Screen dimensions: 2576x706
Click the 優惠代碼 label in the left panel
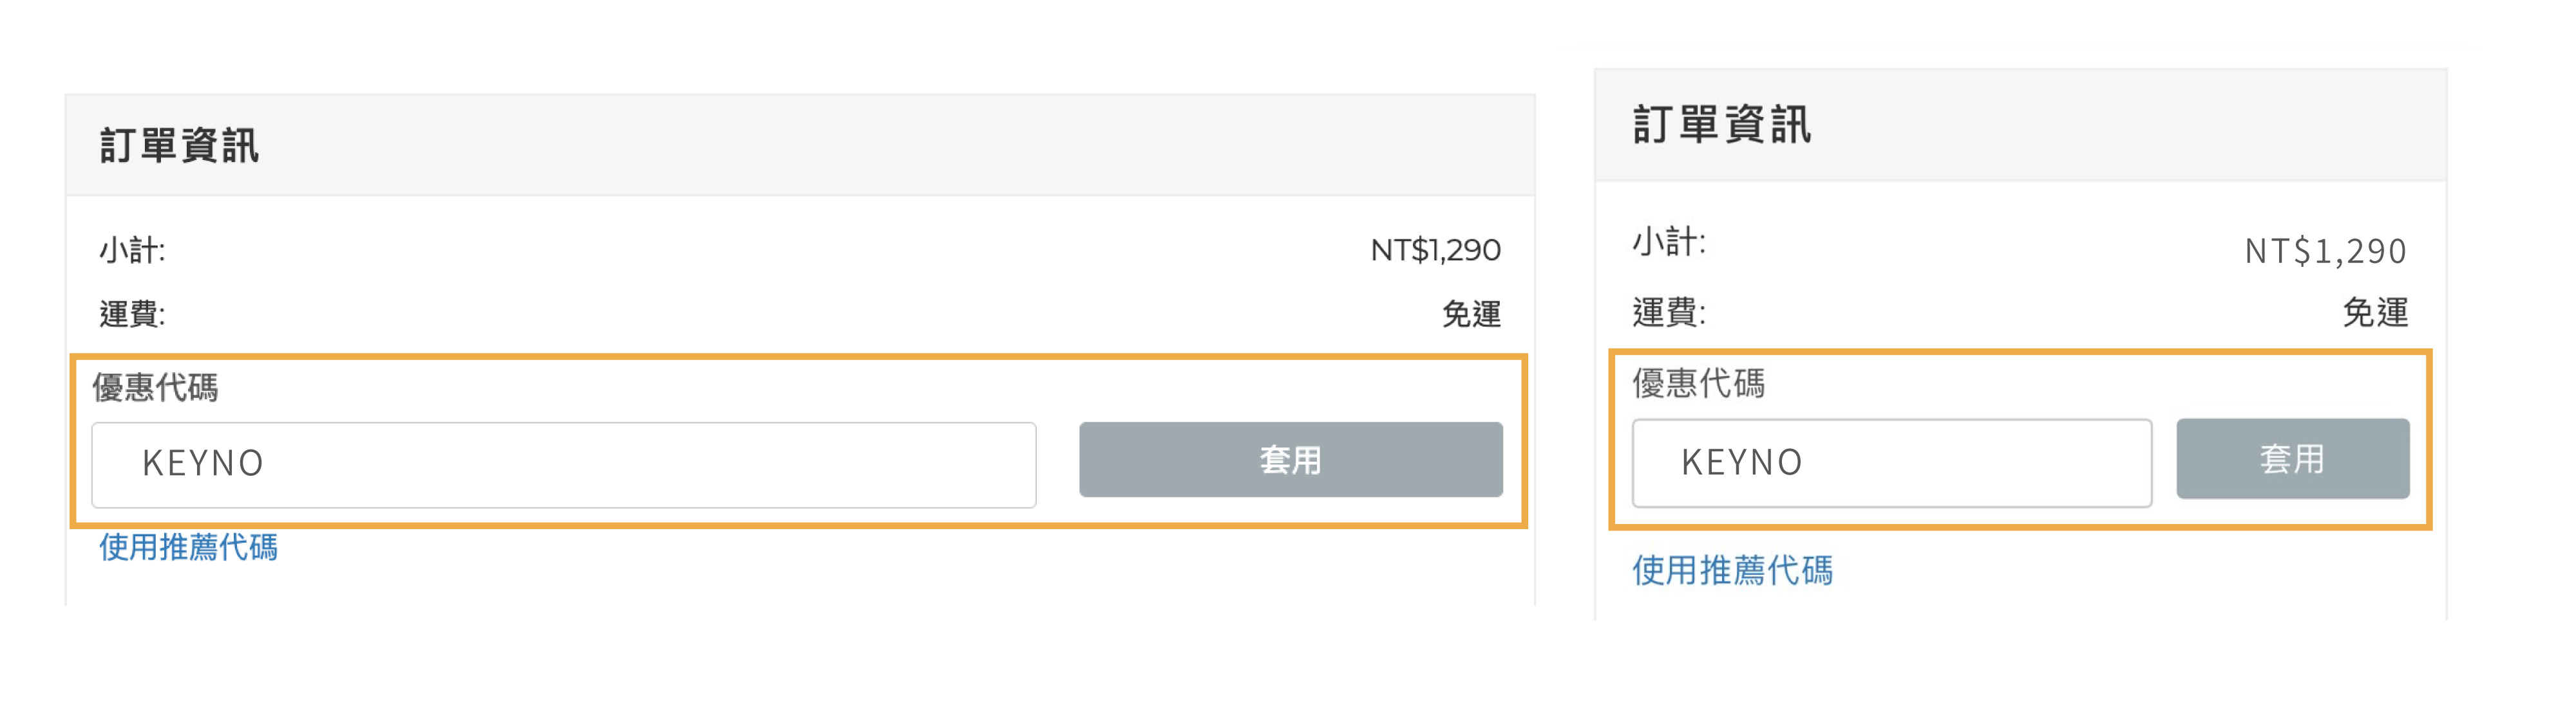coord(155,388)
